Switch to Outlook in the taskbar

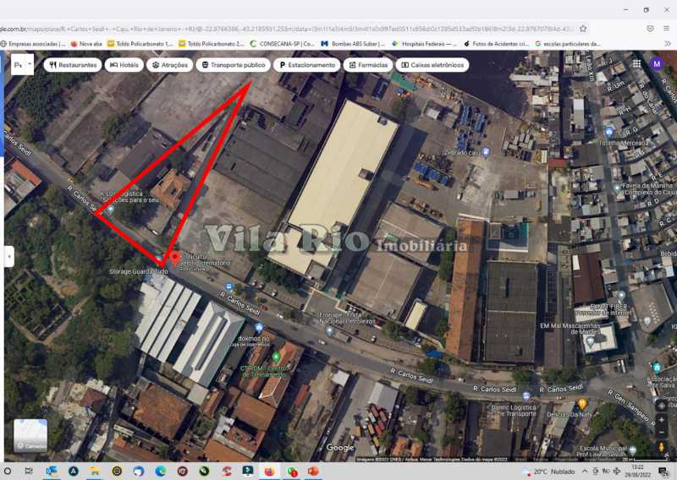pyautogui.click(x=52, y=471)
